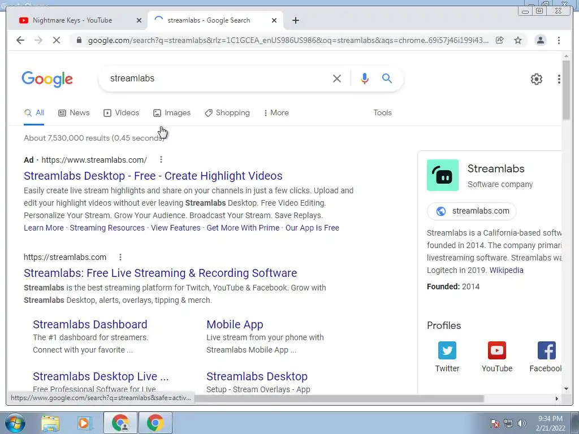579x434 pixels.
Task: Open Streamlabs: Free Live Streaming result
Action: click(160, 273)
